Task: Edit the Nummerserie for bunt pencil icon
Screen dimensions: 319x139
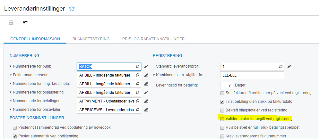Action: click(x=146, y=67)
